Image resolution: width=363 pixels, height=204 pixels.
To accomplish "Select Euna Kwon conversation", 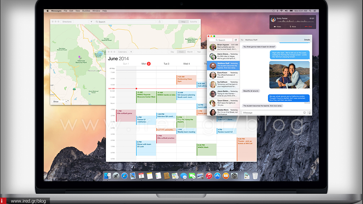I will click(x=223, y=75).
